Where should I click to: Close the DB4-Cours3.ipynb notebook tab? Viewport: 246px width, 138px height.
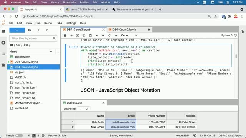tap(103, 30)
